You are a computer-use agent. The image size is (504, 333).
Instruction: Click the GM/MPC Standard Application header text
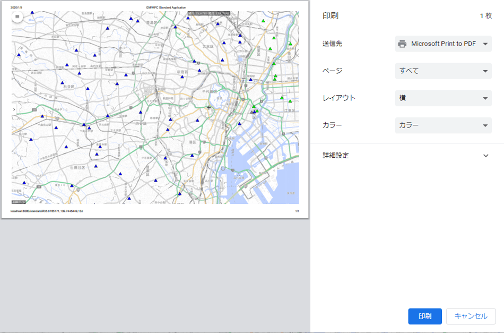[166, 7]
